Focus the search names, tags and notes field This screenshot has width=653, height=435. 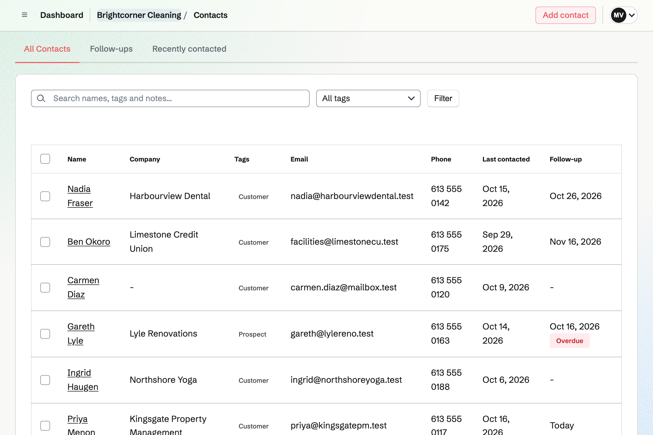click(170, 98)
